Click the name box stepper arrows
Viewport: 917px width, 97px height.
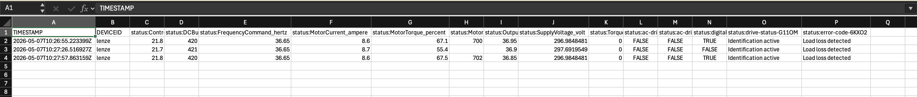(42, 8)
